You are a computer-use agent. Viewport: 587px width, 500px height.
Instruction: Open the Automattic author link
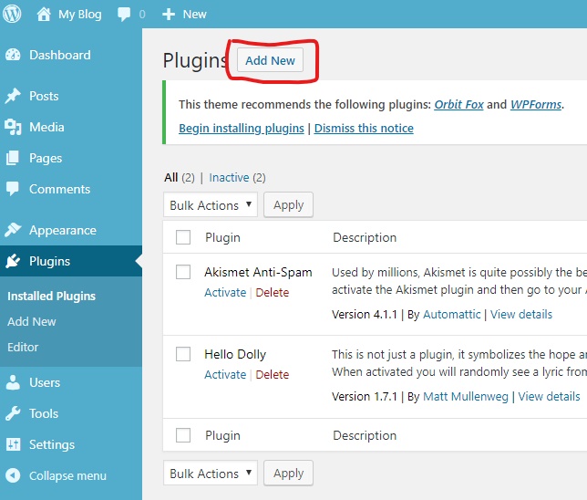[x=452, y=314]
